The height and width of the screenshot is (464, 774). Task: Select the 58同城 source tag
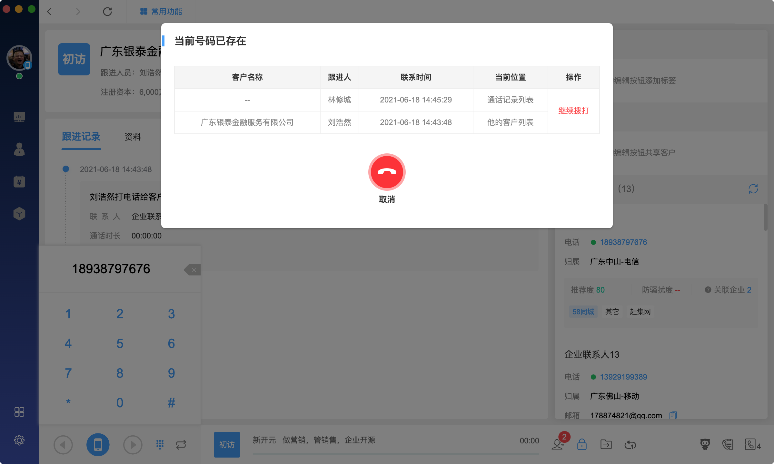coord(583,312)
